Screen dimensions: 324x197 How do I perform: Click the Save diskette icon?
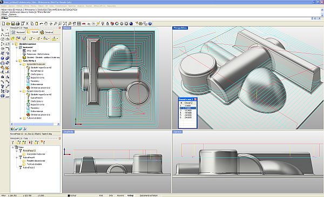click(x=13, y=24)
